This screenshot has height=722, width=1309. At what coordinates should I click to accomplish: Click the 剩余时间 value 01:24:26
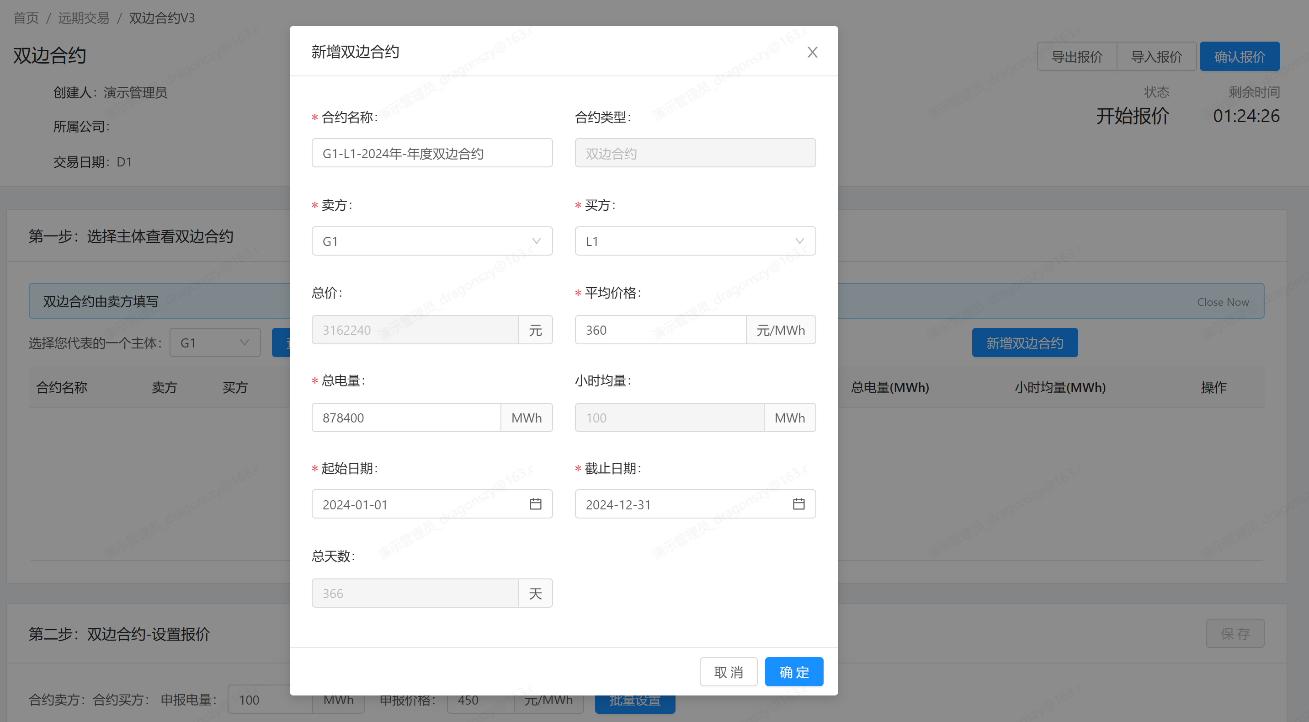pos(1246,116)
